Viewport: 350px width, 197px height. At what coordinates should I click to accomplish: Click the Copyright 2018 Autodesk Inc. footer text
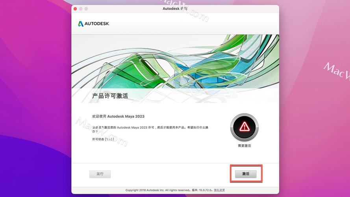(157, 190)
